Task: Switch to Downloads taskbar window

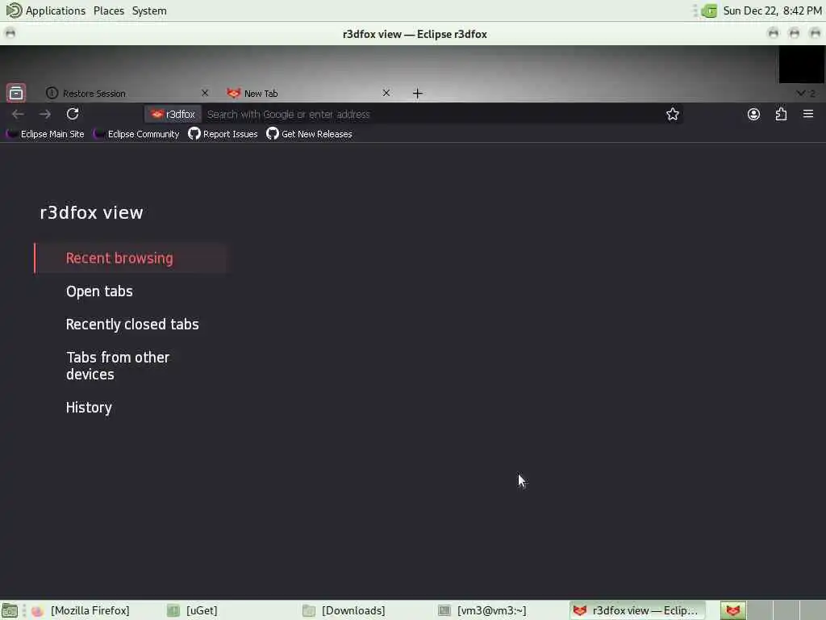Action: tap(344, 610)
